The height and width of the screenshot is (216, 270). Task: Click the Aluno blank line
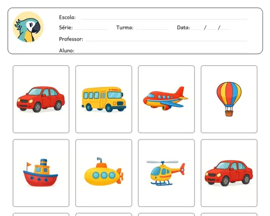click(162, 52)
